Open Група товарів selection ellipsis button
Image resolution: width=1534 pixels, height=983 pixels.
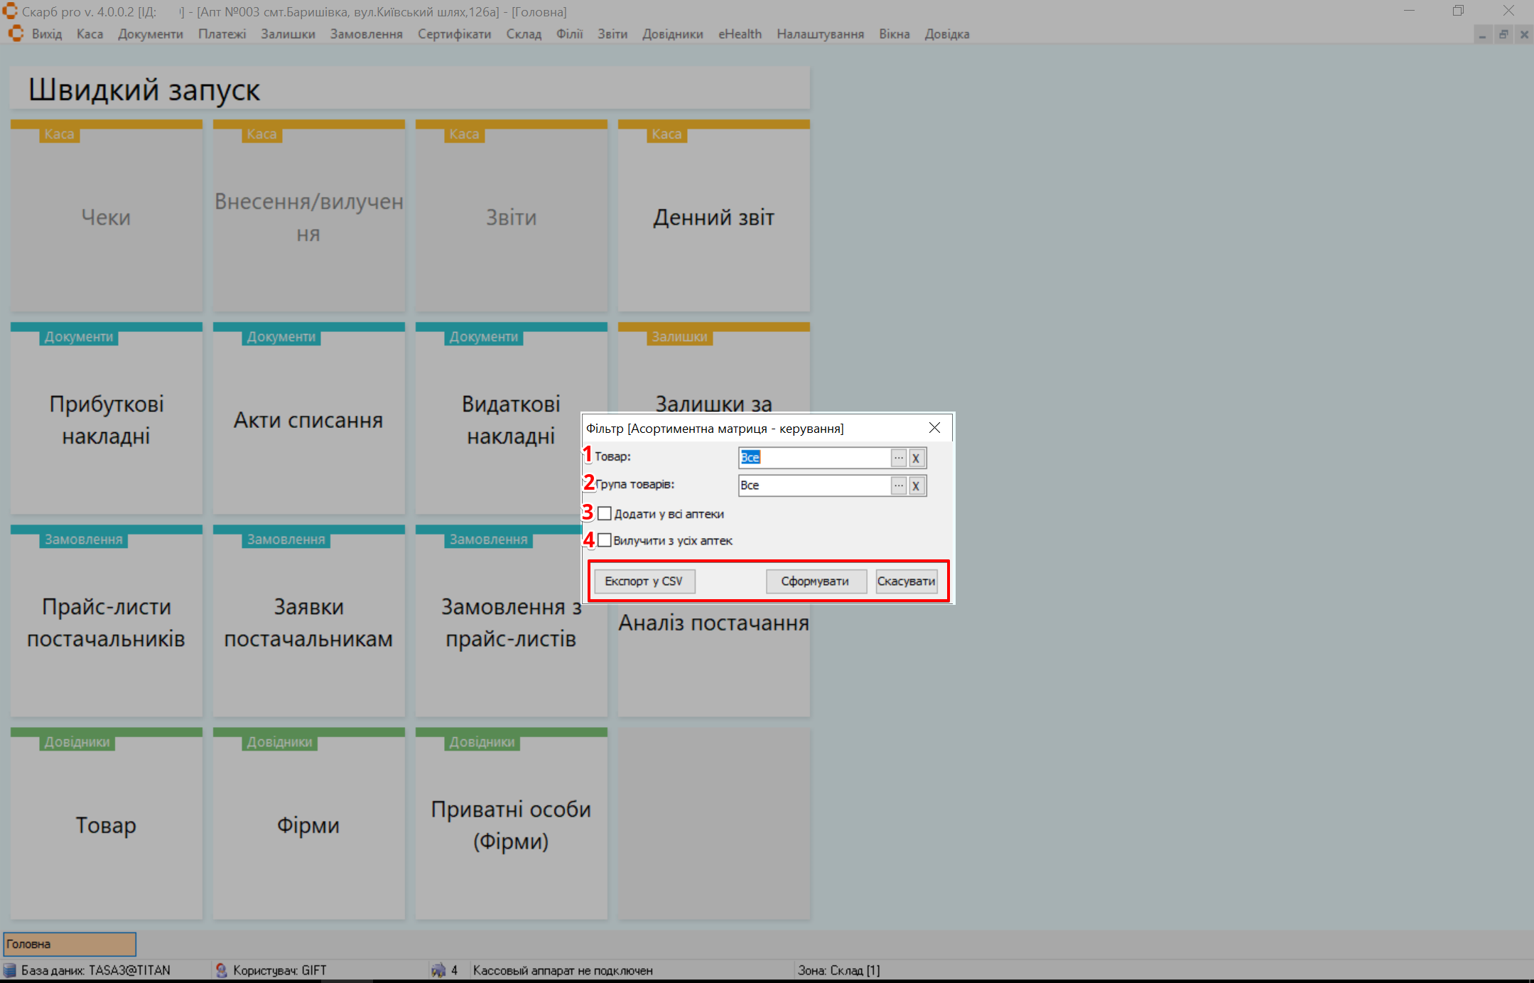pos(899,485)
